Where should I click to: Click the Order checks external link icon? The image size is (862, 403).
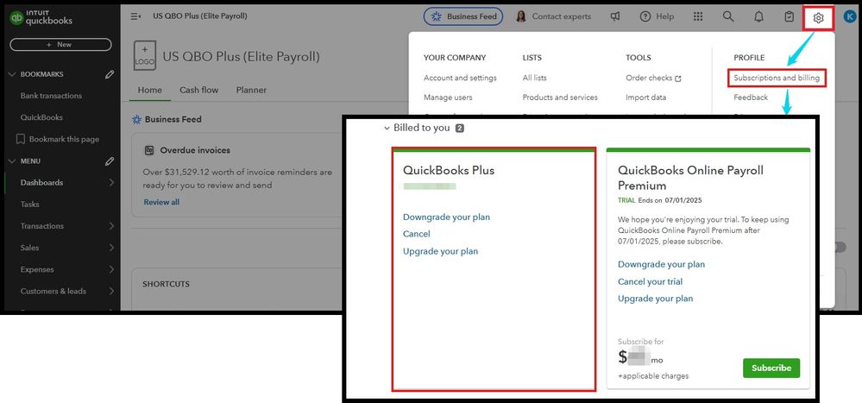tap(678, 79)
